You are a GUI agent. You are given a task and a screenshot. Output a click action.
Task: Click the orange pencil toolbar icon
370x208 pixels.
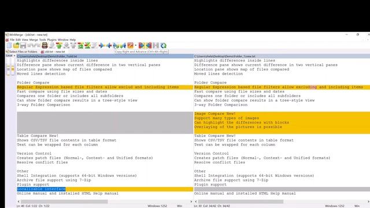(130, 46)
